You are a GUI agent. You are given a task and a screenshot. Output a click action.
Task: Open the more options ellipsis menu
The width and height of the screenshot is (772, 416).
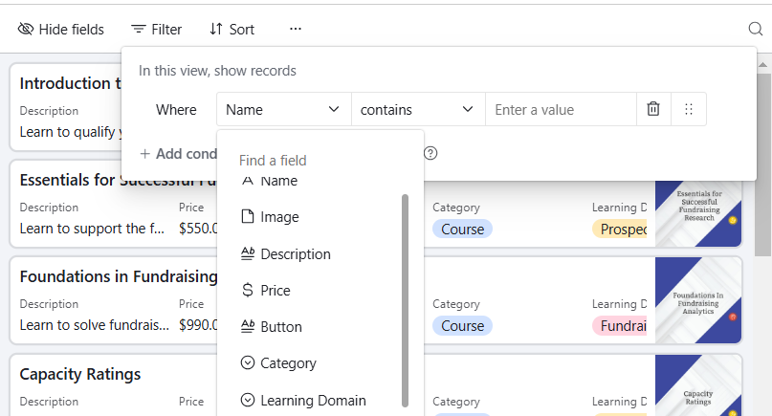tap(296, 30)
